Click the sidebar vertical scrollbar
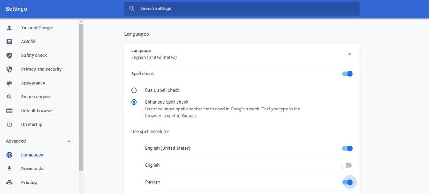429x194 pixels. pyautogui.click(x=81, y=95)
